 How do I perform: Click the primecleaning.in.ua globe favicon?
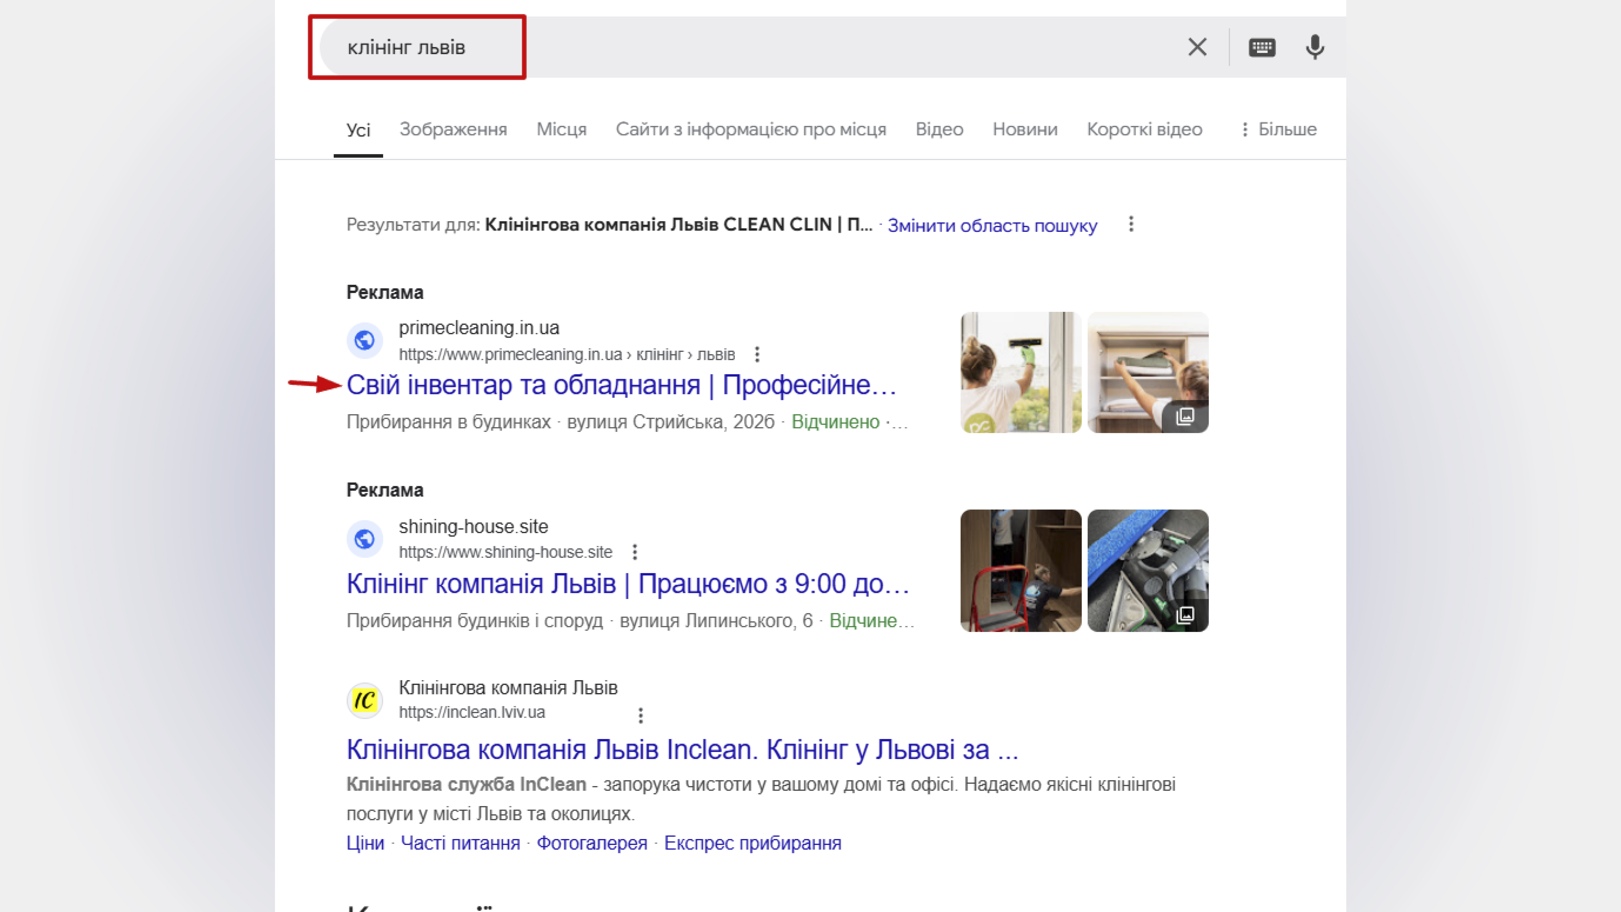pyautogui.click(x=364, y=340)
